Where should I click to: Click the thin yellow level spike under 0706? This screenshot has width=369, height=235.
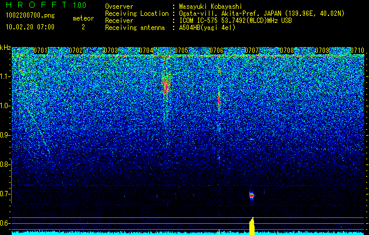219,232
